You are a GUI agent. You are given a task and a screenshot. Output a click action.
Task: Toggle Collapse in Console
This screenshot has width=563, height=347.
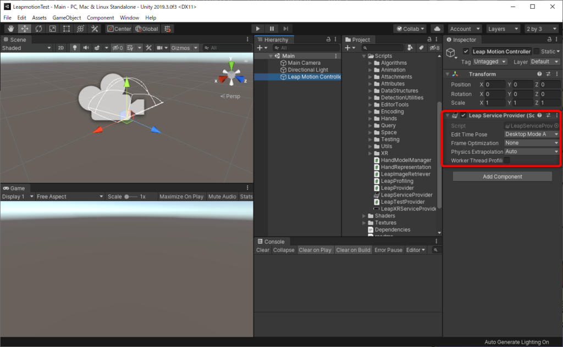284,250
